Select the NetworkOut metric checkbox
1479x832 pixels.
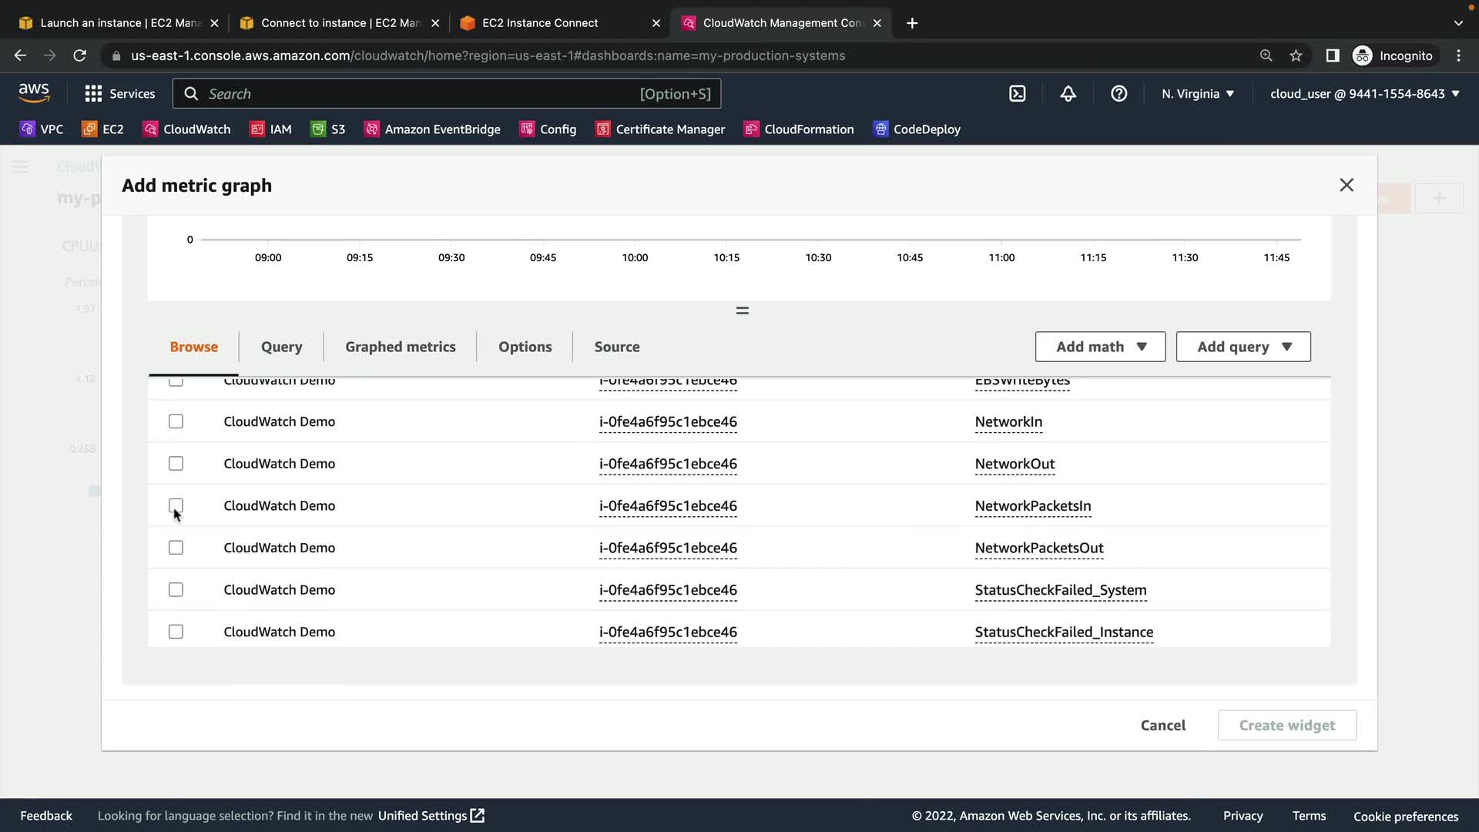[x=176, y=464]
